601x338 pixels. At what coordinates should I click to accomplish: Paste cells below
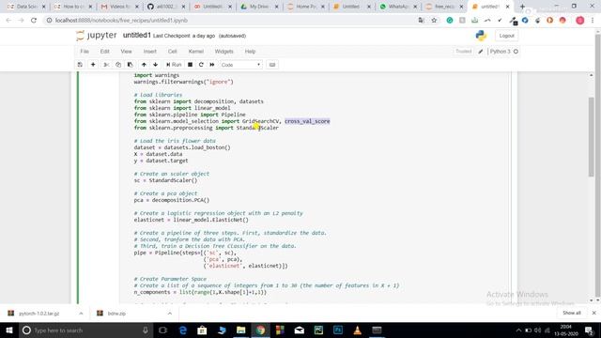[x=130, y=65]
